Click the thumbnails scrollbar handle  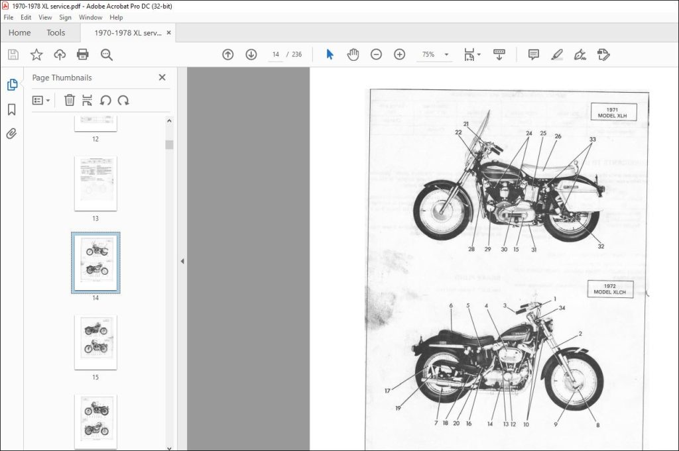[x=169, y=145]
